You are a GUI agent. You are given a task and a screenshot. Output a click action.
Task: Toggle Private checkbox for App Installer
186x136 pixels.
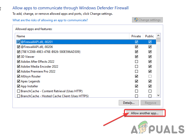137,86
